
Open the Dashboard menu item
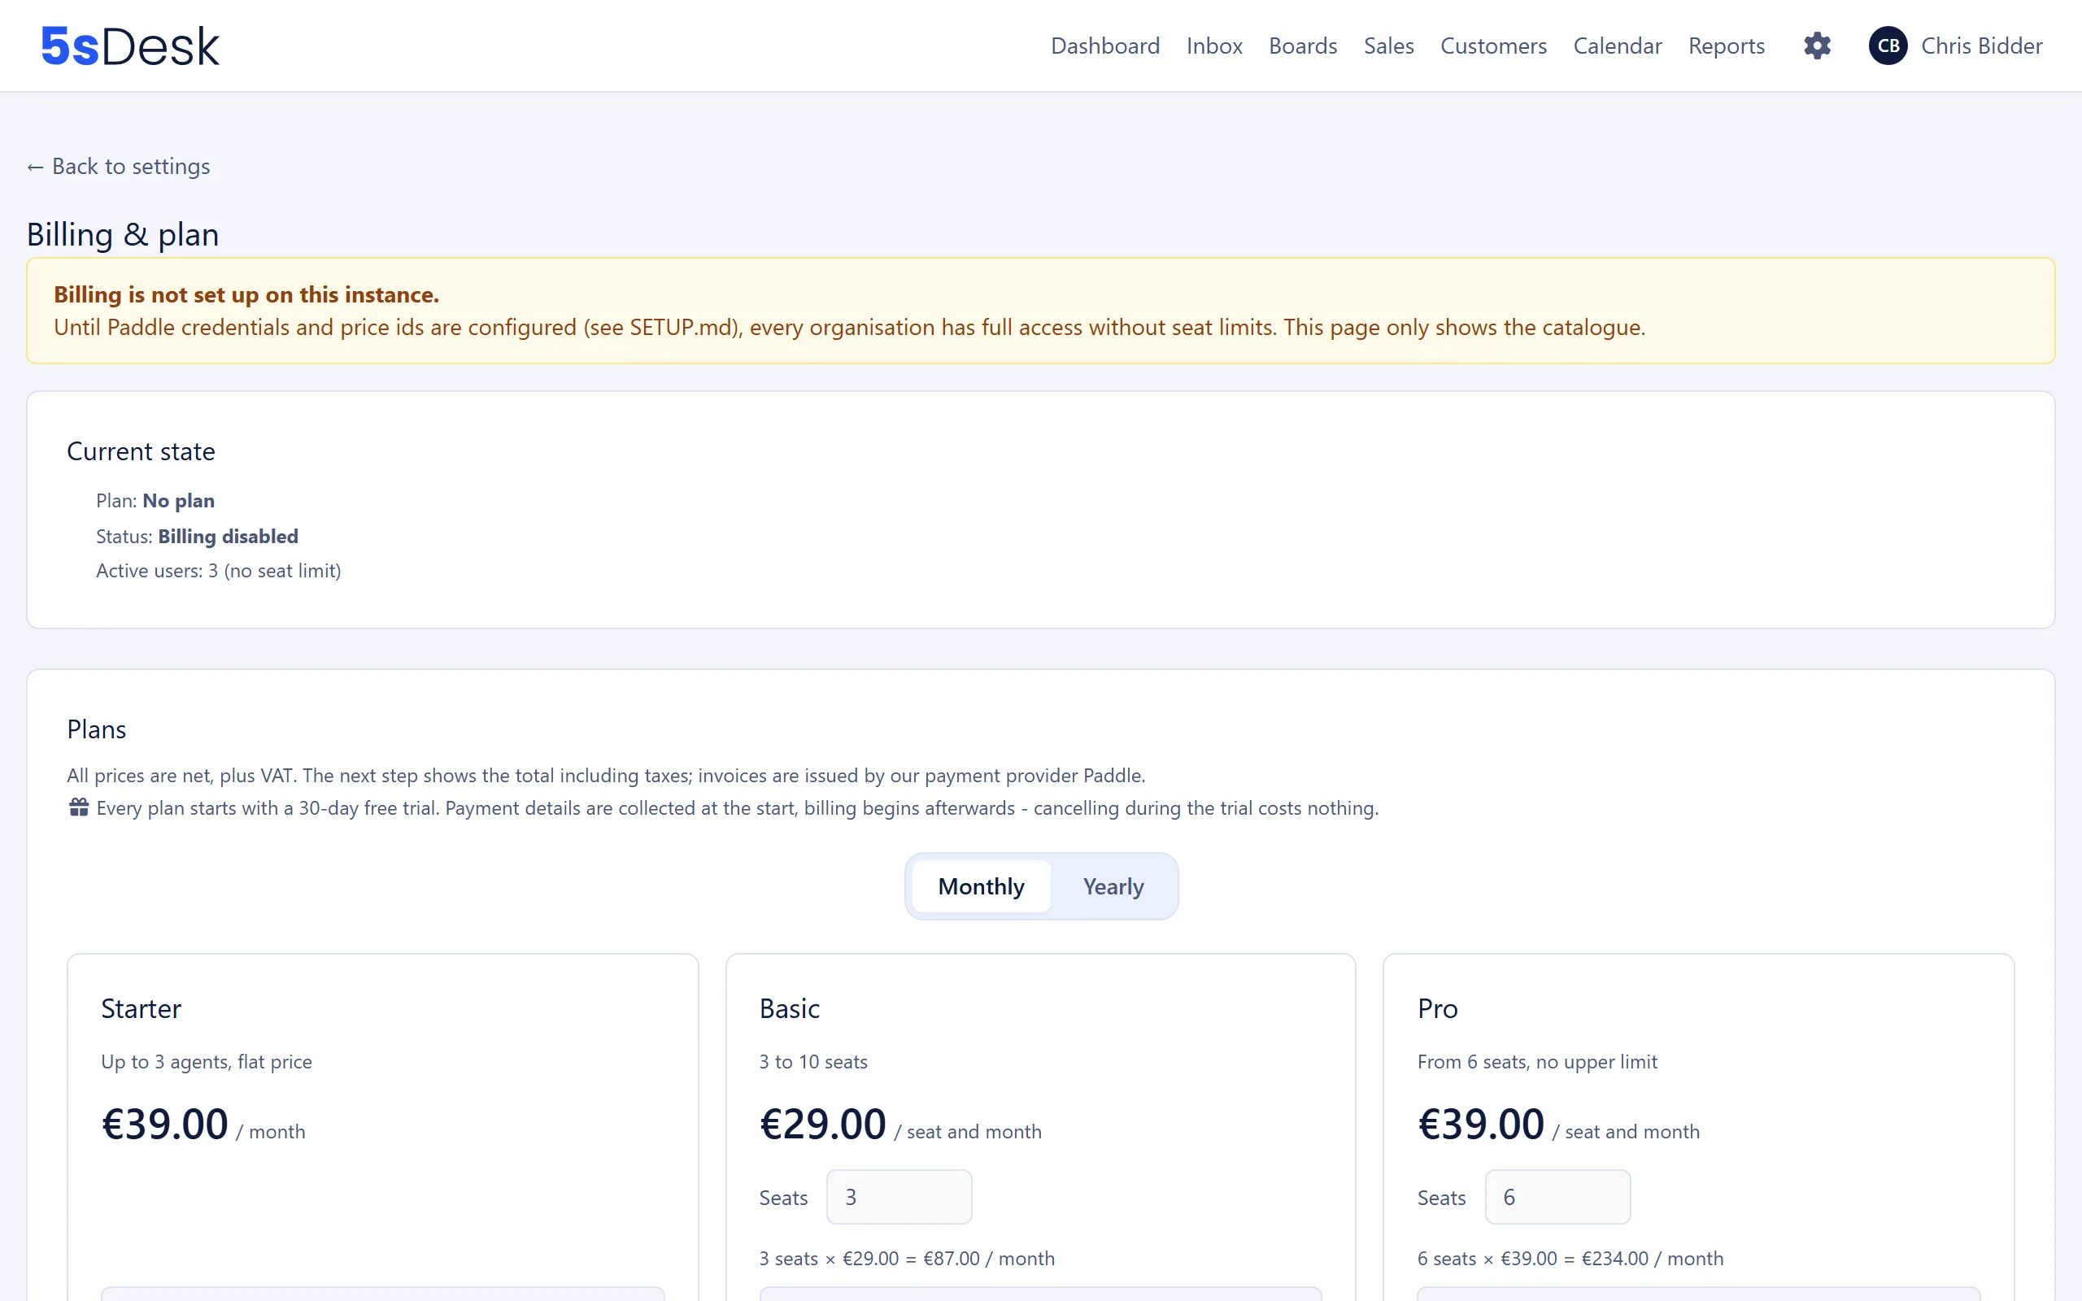click(1104, 46)
